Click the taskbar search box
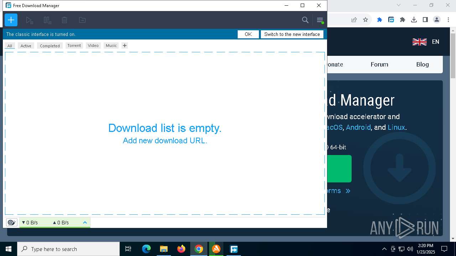The width and height of the screenshot is (456, 256). coord(68,249)
